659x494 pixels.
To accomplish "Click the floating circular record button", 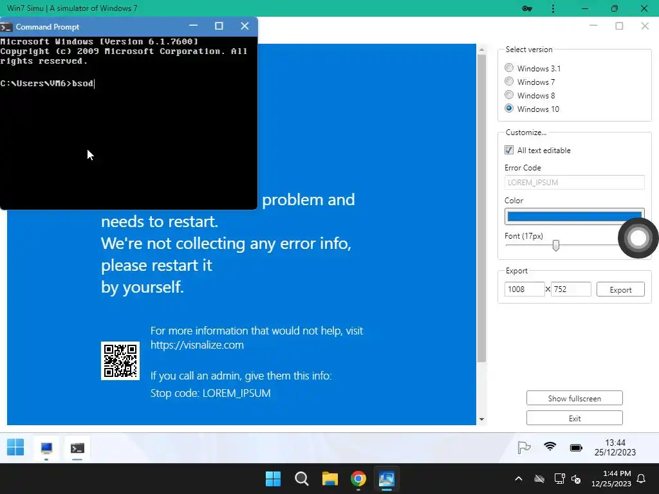I will tap(638, 238).
